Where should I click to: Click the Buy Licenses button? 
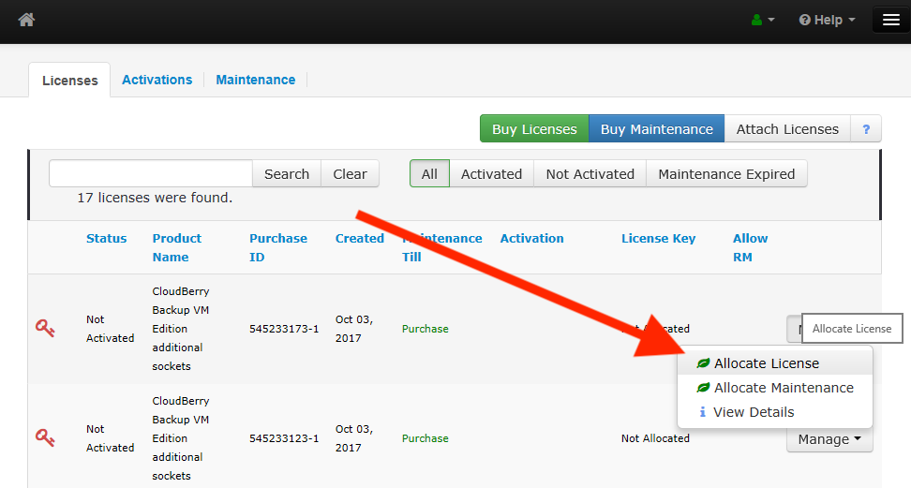pos(534,129)
